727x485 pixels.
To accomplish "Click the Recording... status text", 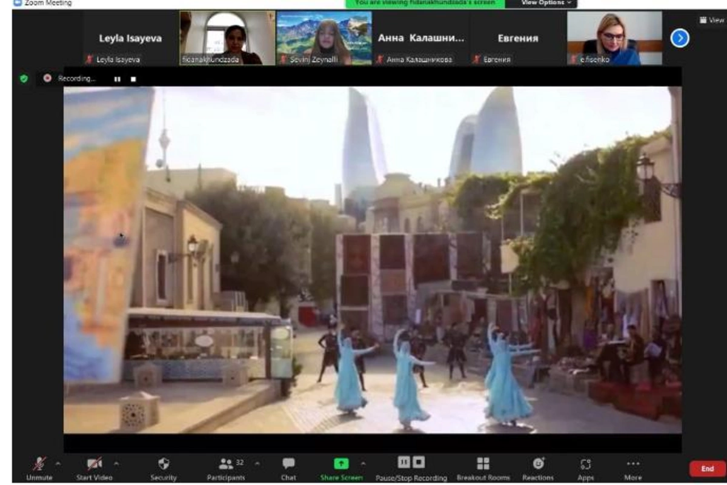I will point(76,79).
